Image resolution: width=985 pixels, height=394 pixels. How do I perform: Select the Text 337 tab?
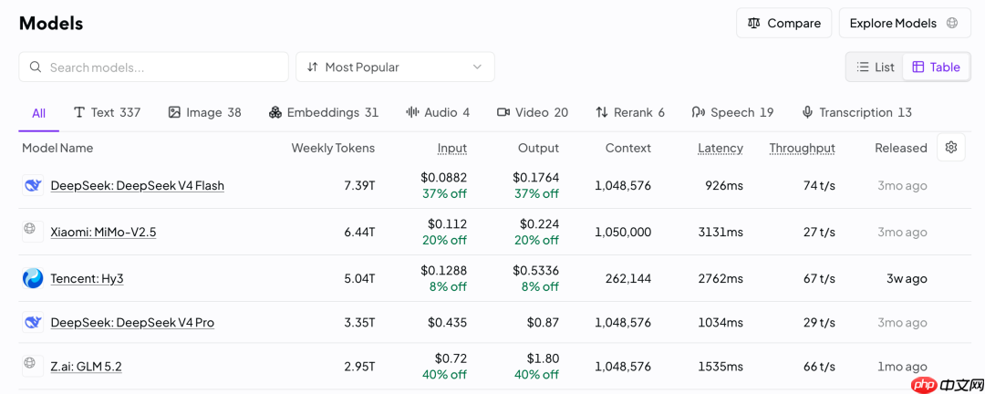(x=108, y=112)
